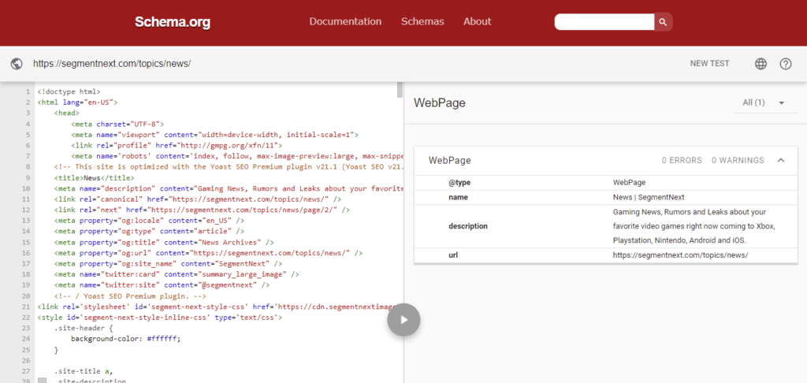The height and width of the screenshot is (383, 807).
Task: Click the Schema.org logo
Action: 172,22
